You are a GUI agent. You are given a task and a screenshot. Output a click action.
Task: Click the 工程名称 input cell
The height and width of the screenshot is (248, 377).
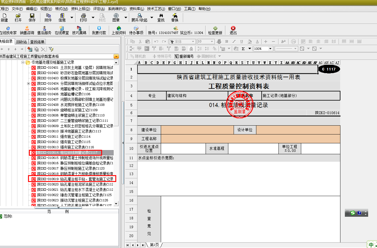pos(250,139)
